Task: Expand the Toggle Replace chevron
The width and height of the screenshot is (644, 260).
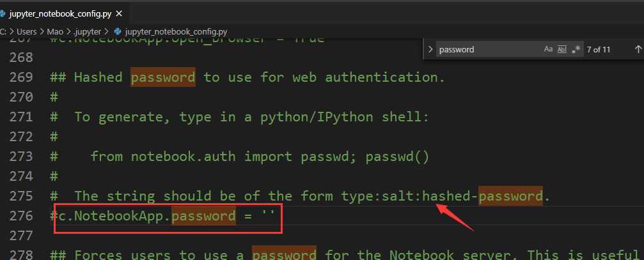Action: [430, 49]
